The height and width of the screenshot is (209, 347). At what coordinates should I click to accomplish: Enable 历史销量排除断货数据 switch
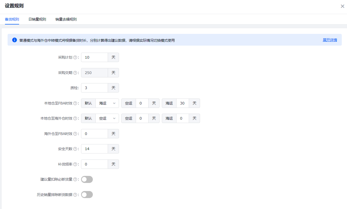click(87, 195)
